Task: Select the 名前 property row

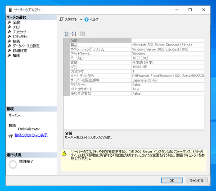Action: coord(137,40)
